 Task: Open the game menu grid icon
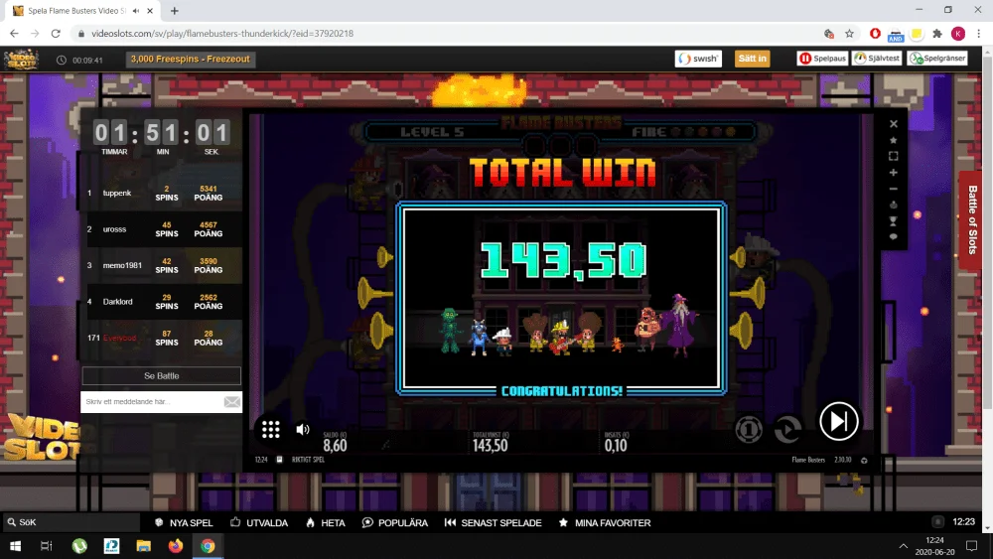[x=270, y=429]
